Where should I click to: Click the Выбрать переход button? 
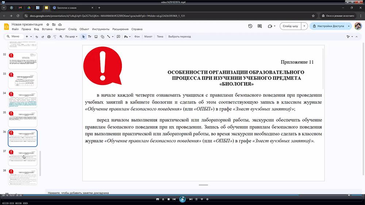pos(179,37)
